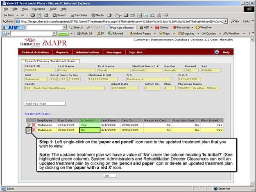Open Patient Activities navigation tab
The height and width of the screenshot is (192, 256).
(35, 52)
